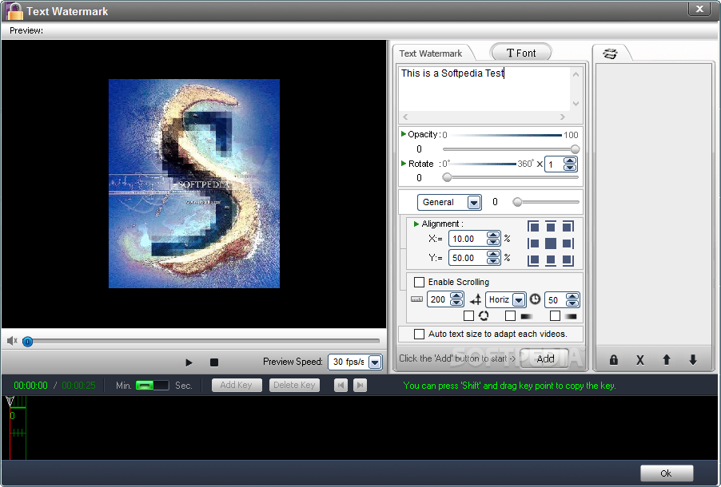Click the Rotate slider handle
Screen dimensions: 721x487
coord(447,177)
